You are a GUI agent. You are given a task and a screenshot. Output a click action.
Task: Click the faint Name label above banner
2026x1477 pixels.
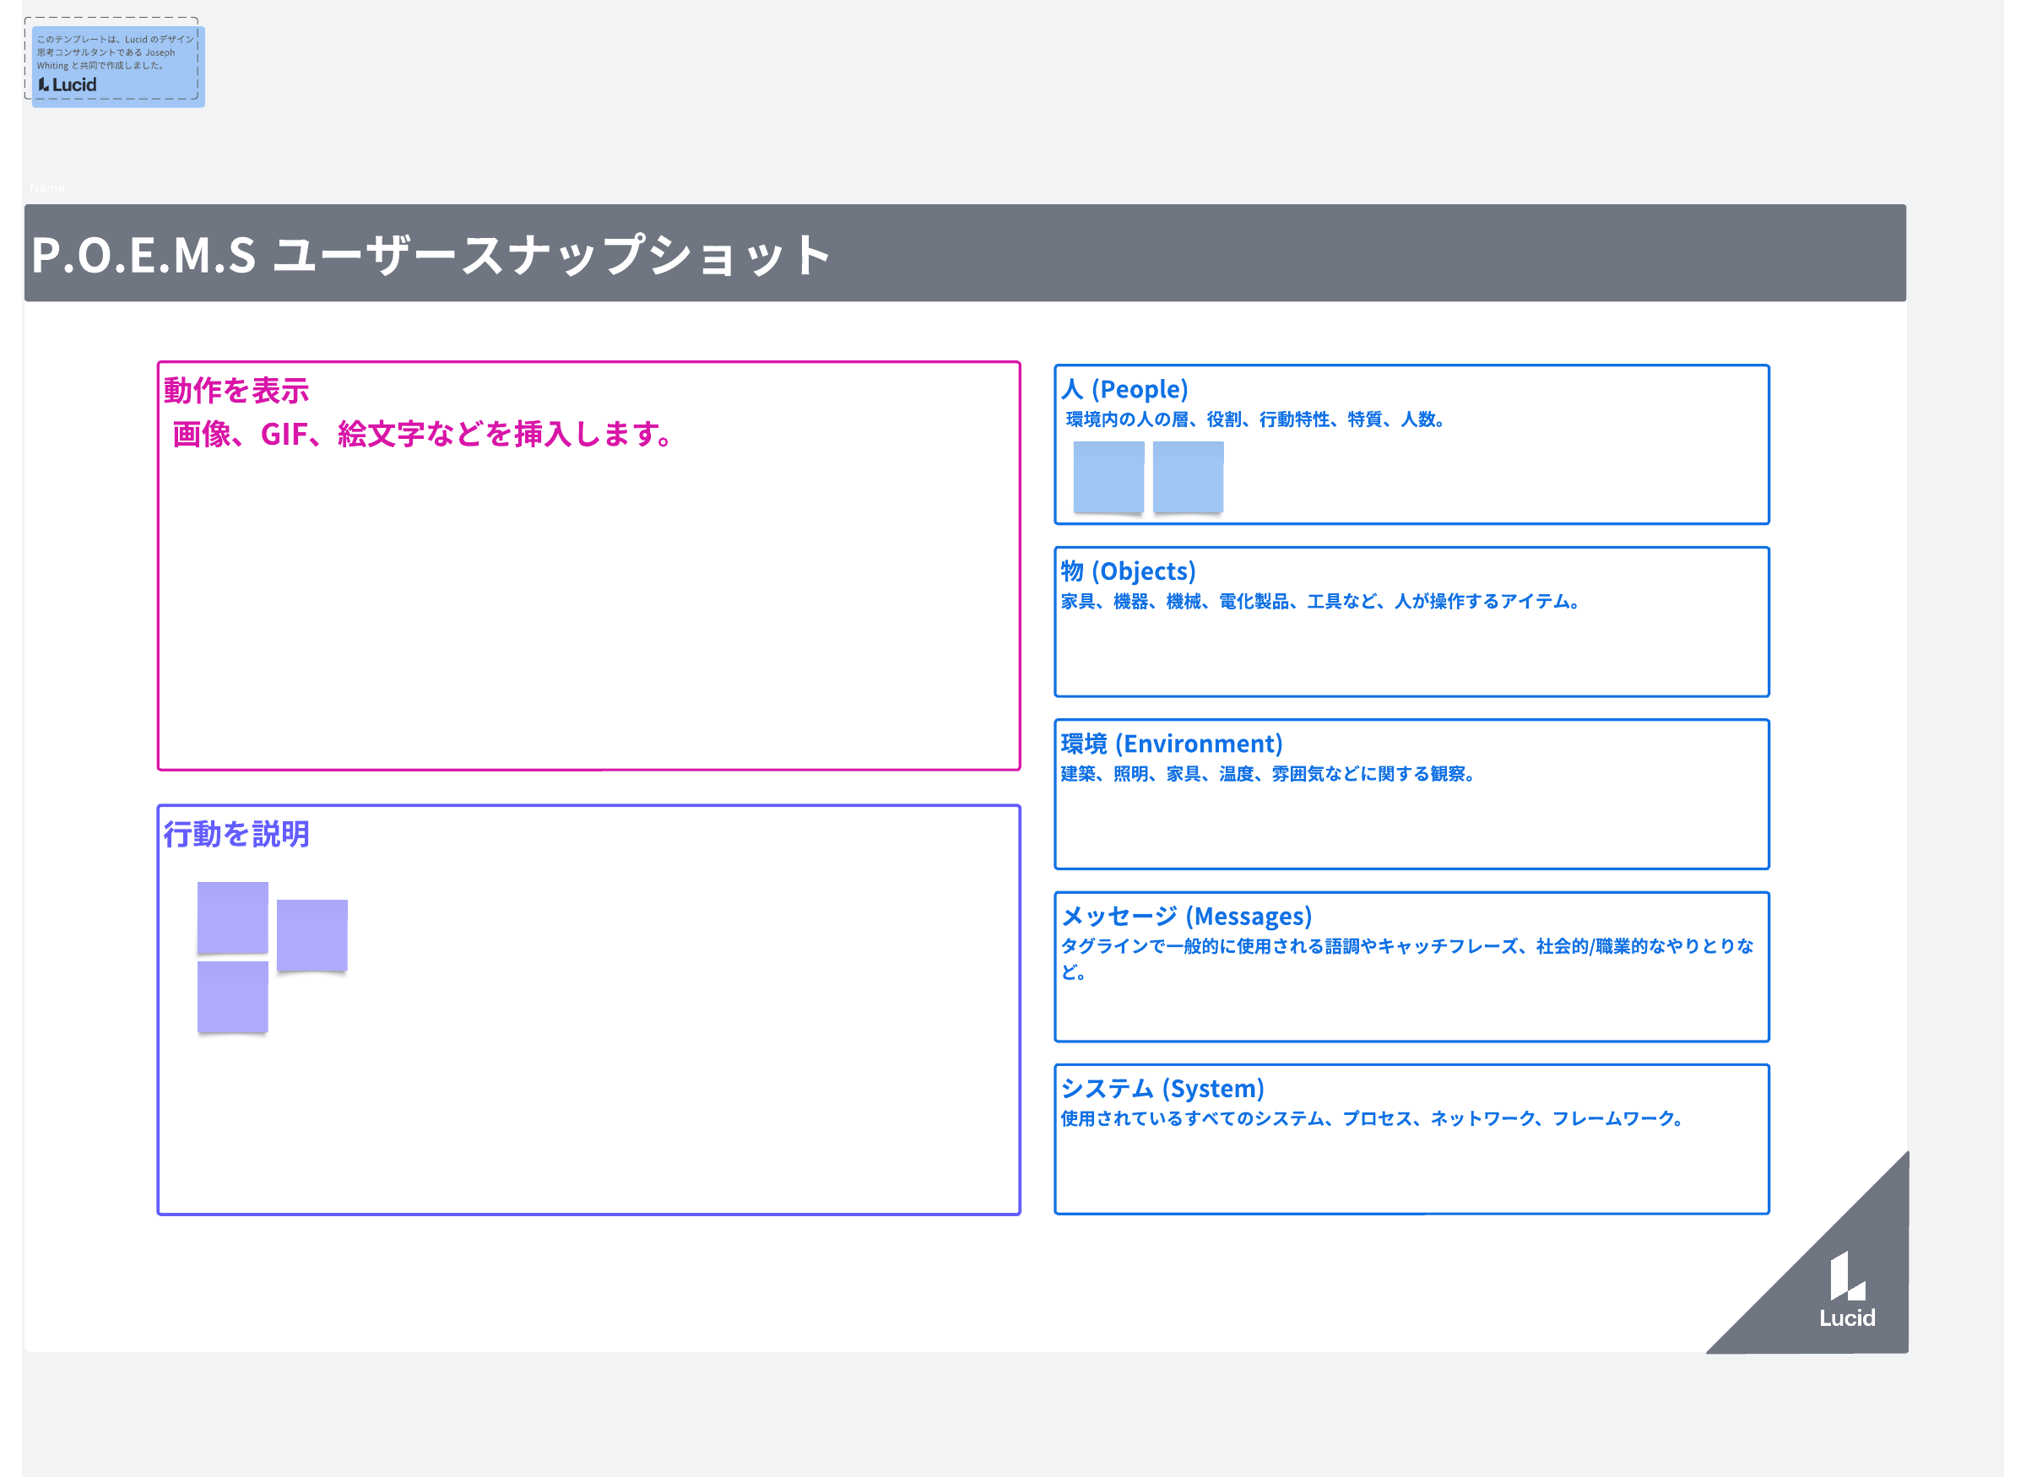tap(46, 187)
